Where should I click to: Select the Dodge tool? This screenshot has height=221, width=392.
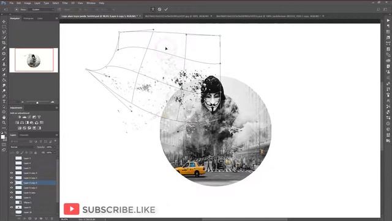click(x=4, y=91)
